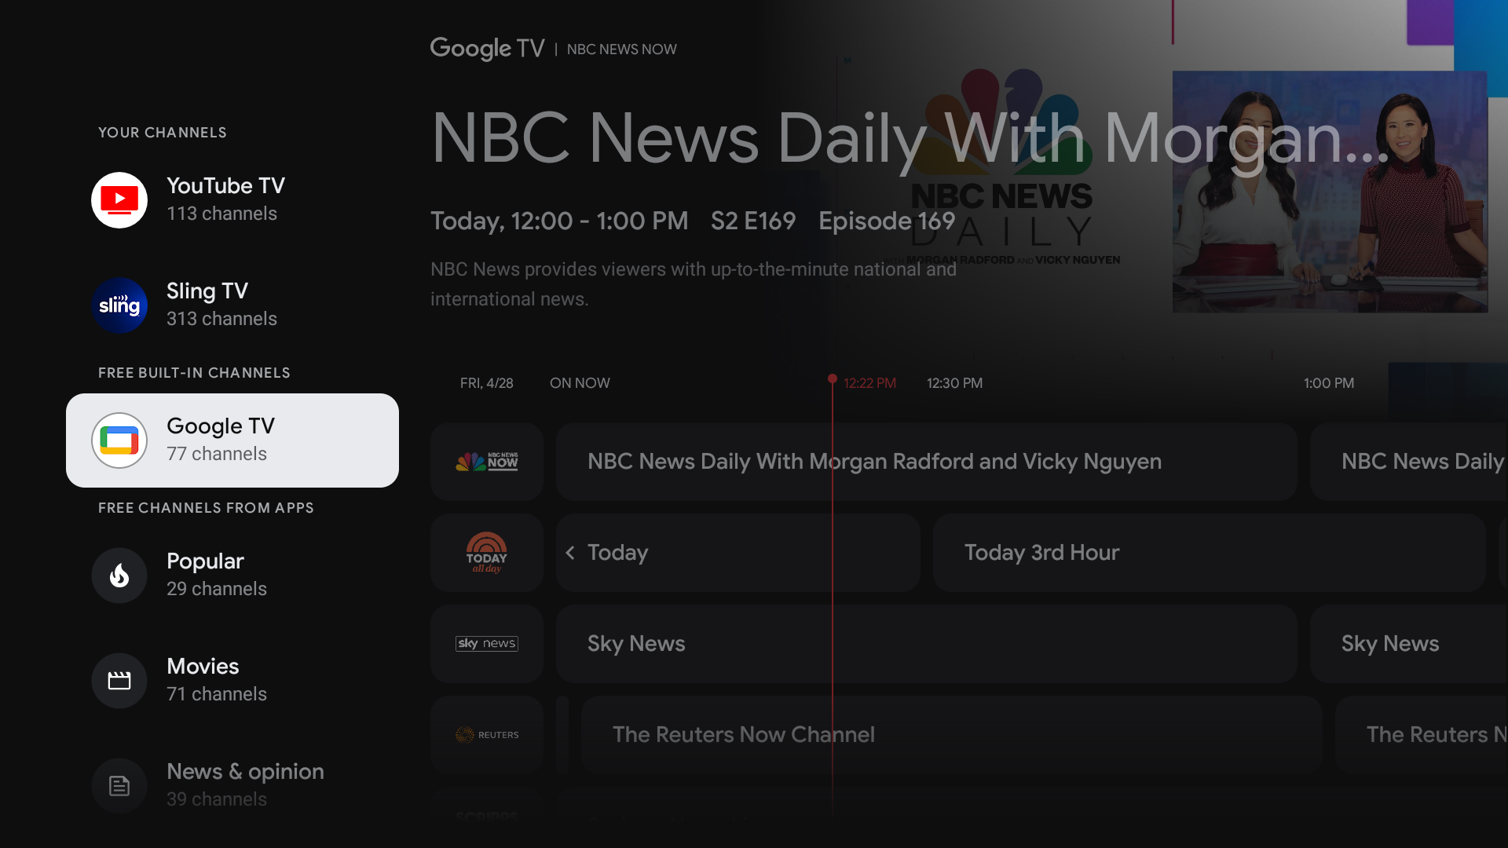Click the Google TV free channels icon
This screenshot has height=848, width=1508.
(x=119, y=440)
